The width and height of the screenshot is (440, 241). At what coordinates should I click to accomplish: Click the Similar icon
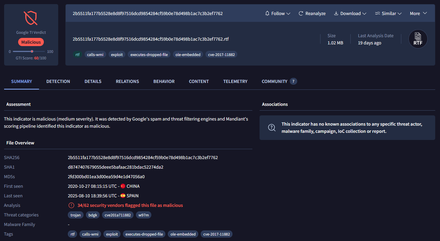coord(378,13)
